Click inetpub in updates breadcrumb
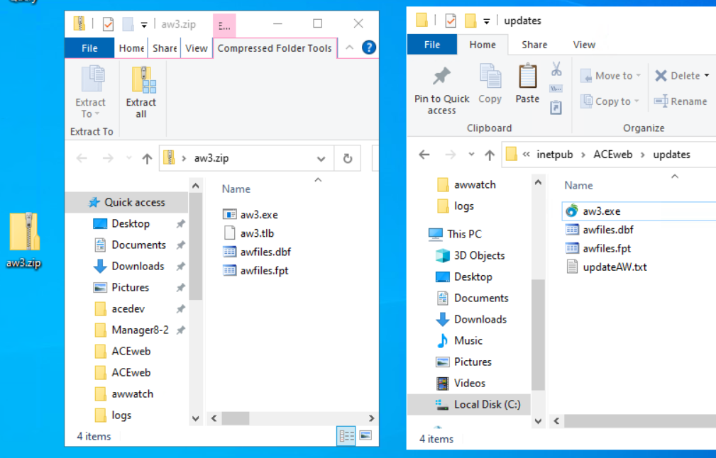The height and width of the screenshot is (458, 716). pos(554,155)
